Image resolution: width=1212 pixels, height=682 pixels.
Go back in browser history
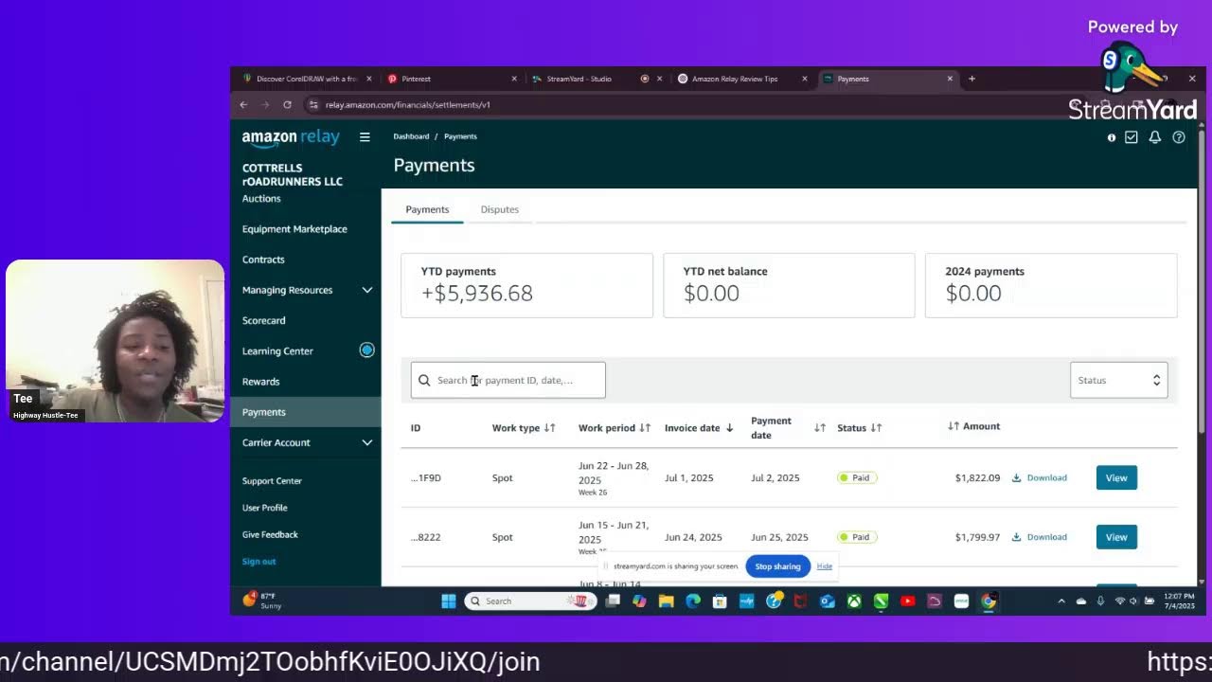[x=243, y=104]
